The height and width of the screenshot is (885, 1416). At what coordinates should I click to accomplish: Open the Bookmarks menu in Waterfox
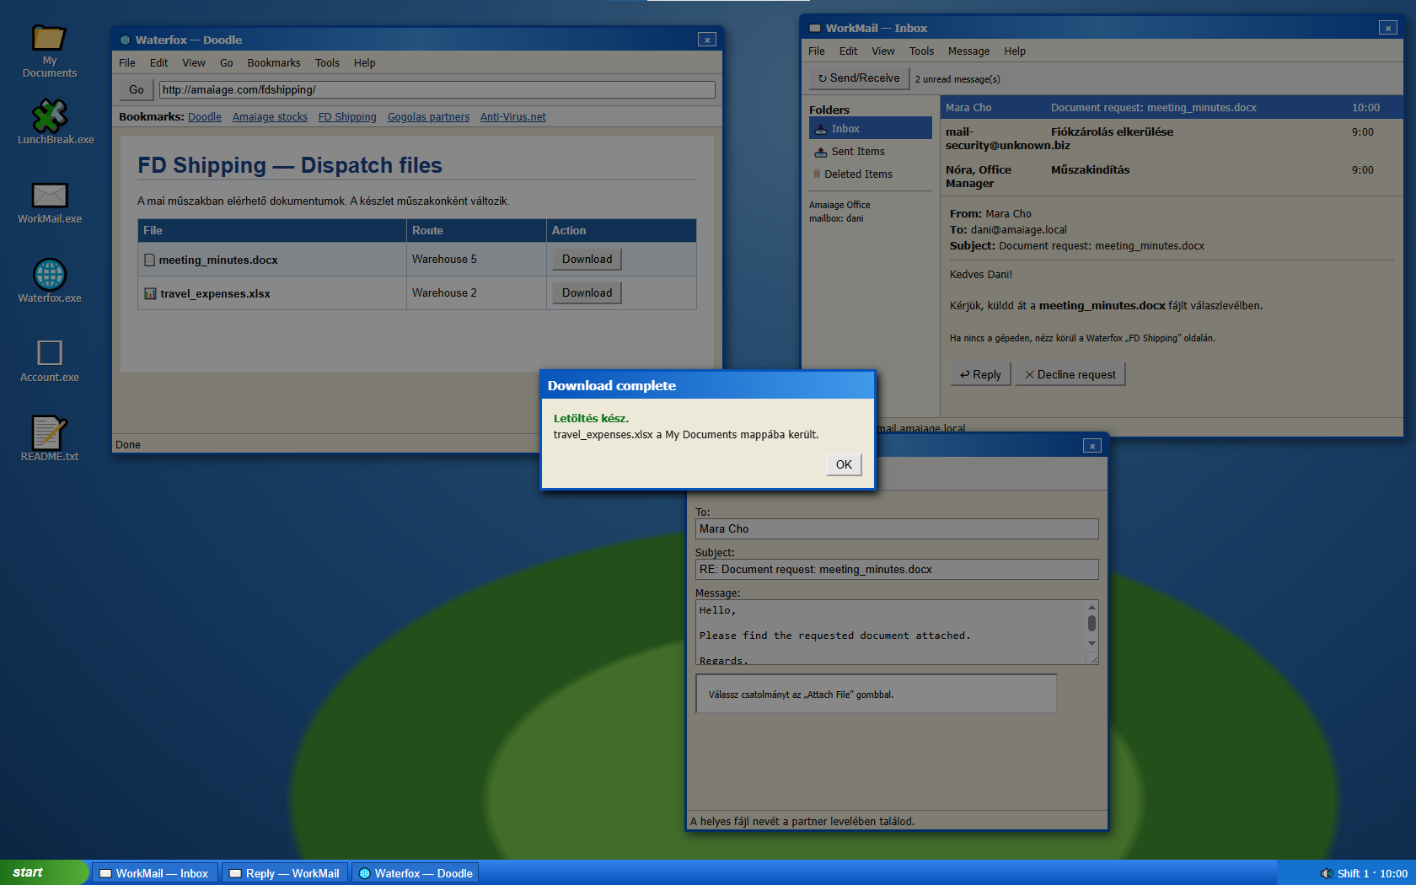[274, 63]
